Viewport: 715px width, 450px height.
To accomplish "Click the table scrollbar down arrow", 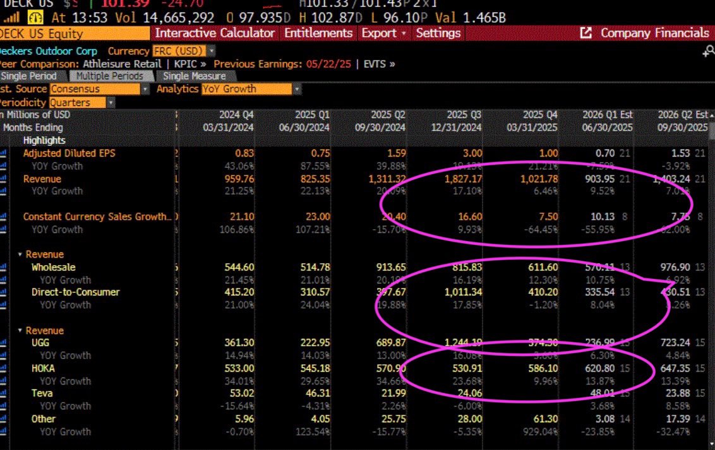I will point(711,442).
